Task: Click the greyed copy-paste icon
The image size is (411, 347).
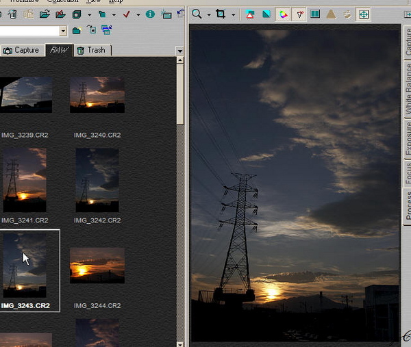Action: coord(29,14)
